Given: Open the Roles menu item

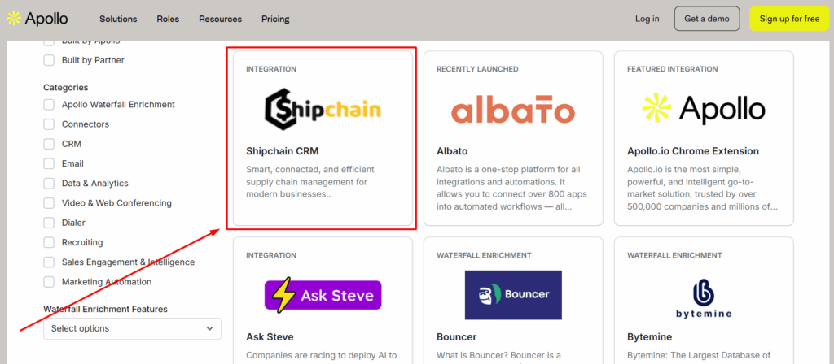Looking at the screenshot, I should [x=168, y=19].
